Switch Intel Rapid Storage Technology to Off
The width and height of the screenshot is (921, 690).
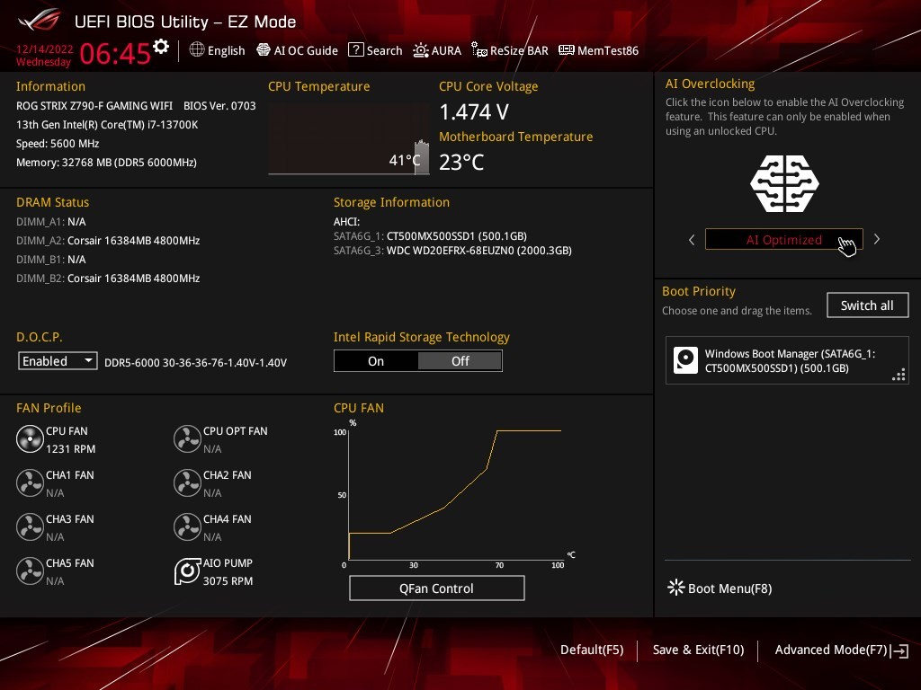coord(460,361)
